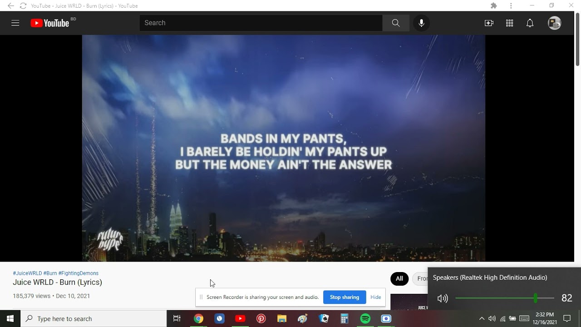Open the #Burn hashtag link
Viewport: 581px width, 327px height.
pyautogui.click(x=50, y=273)
